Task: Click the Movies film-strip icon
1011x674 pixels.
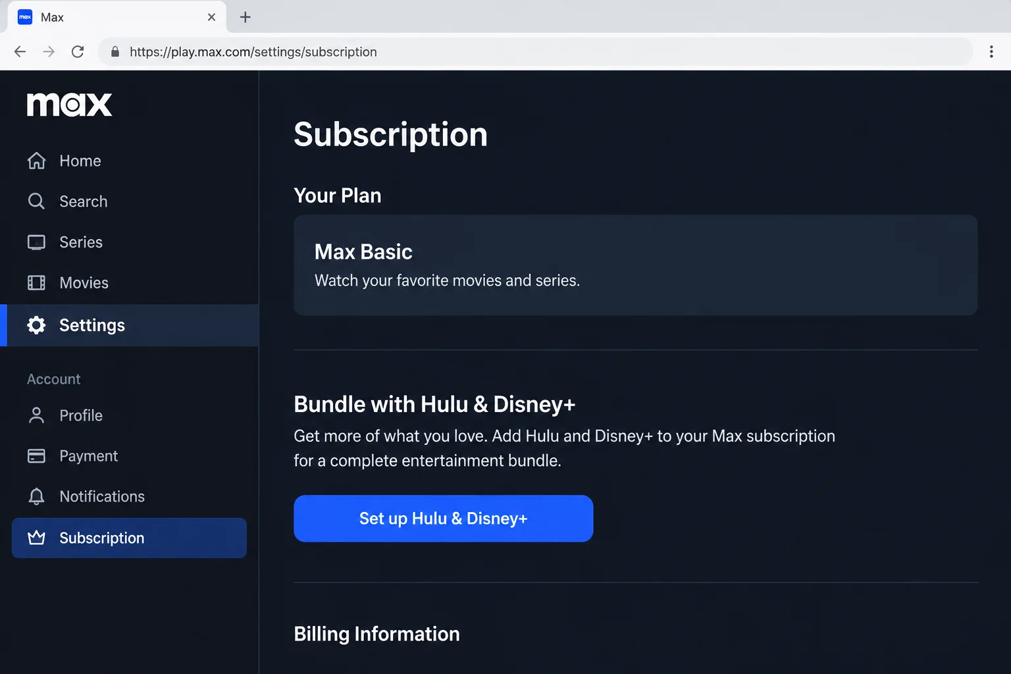Action: pos(37,283)
